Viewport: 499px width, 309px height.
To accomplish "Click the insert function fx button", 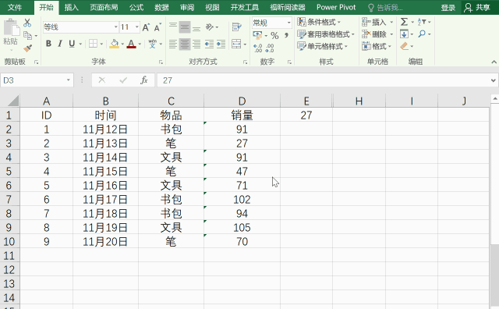I will 143,80.
